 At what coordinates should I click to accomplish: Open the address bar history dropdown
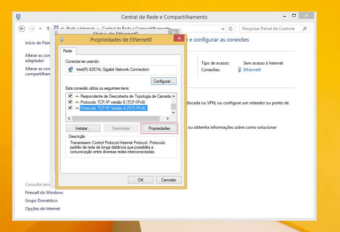point(223,29)
